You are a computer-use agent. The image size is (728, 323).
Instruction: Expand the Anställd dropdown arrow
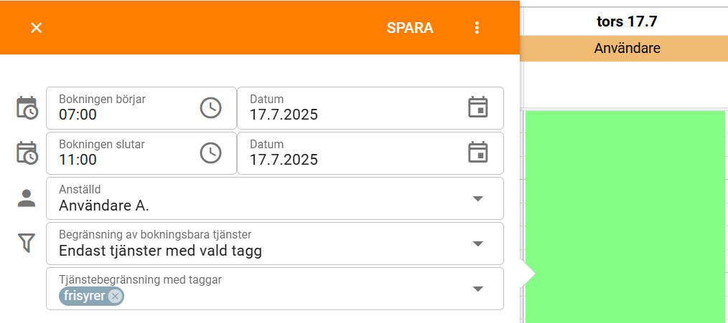(x=477, y=198)
